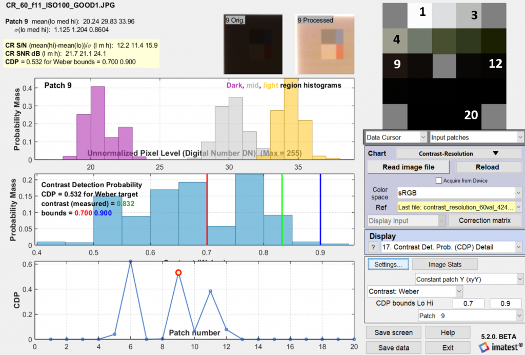Select patch 9 in the chart image
The height and width of the screenshot is (355, 525).
click(395, 66)
